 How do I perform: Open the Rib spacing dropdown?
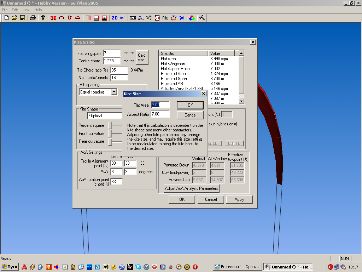(x=113, y=92)
